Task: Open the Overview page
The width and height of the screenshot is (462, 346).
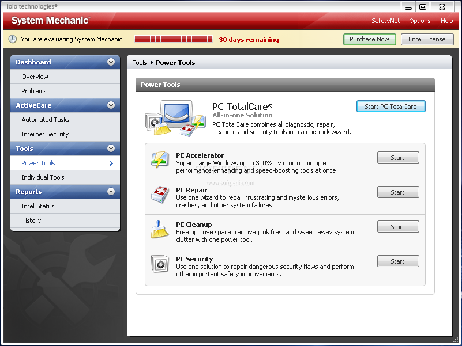Action: tap(65, 77)
